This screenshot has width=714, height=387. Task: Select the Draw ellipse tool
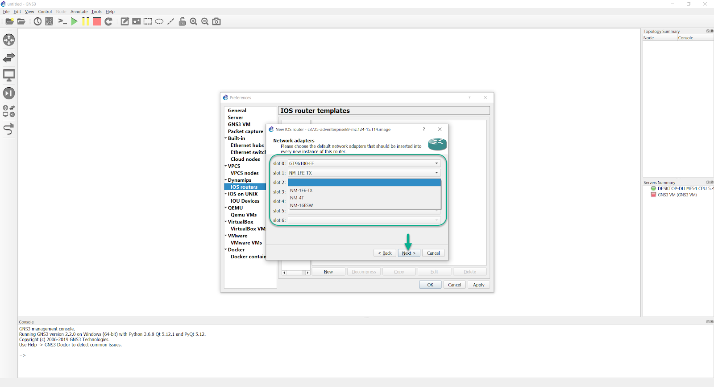tap(159, 21)
